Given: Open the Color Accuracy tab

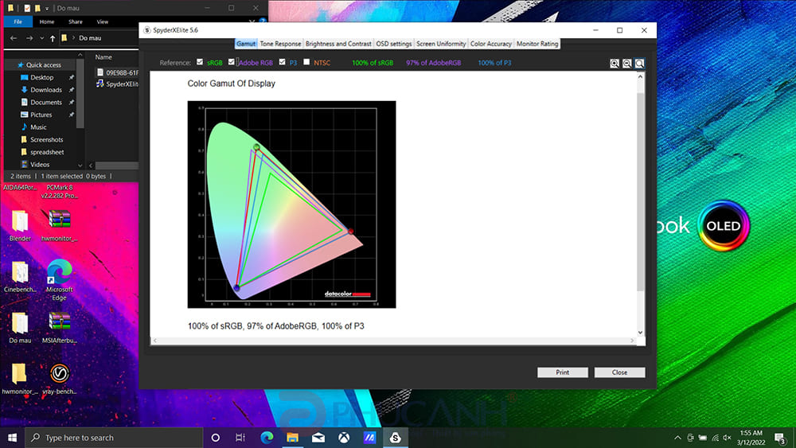Looking at the screenshot, I should tap(491, 44).
